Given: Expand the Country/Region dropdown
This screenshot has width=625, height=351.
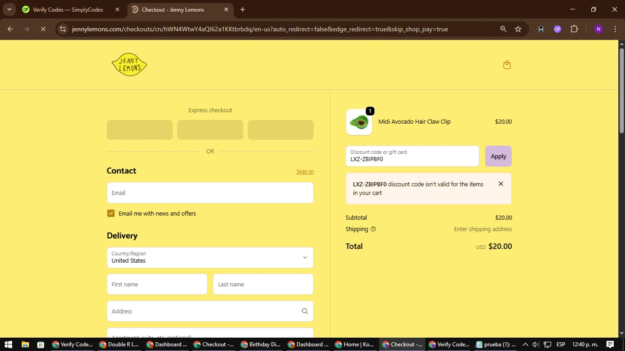Looking at the screenshot, I should pos(210,258).
